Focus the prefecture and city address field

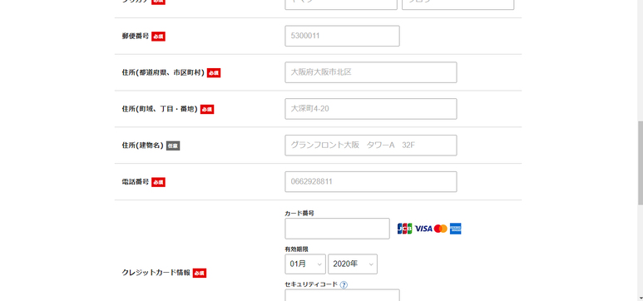[371, 72]
